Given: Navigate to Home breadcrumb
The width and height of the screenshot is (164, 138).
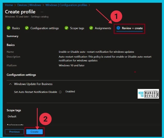Looking at the screenshot, I should tap(9, 5).
